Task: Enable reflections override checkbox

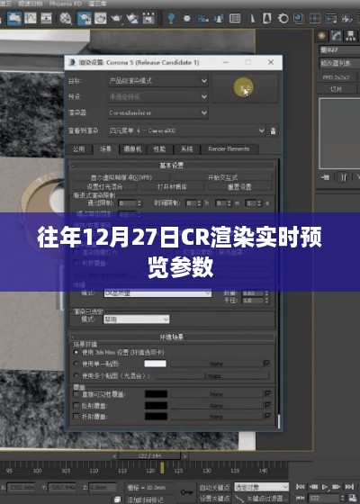Action: tap(76, 405)
